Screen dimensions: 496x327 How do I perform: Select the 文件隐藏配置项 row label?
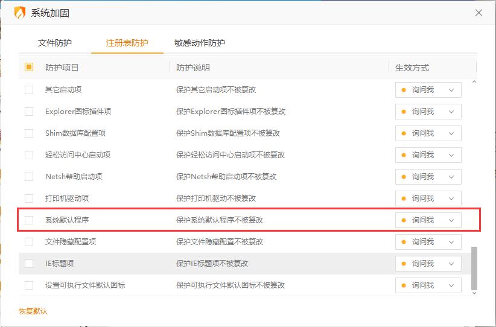(71, 242)
